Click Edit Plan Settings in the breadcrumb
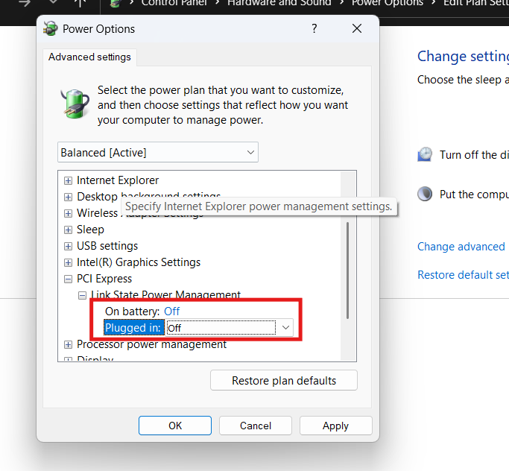509x471 pixels. [x=476, y=3]
